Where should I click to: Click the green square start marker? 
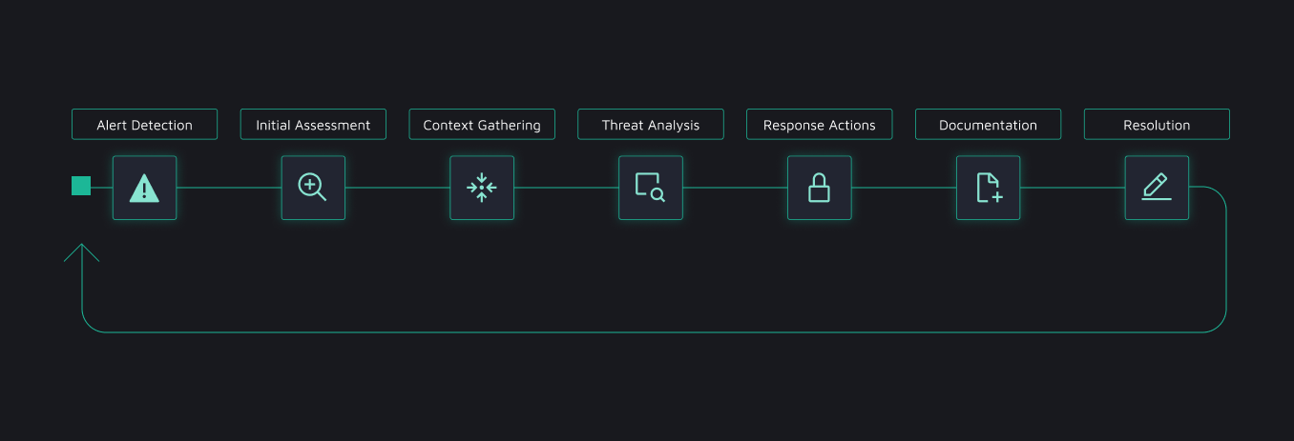click(81, 186)
